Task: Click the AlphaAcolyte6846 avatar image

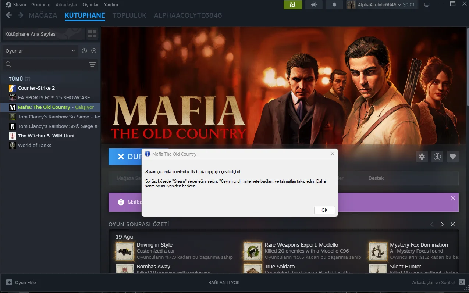Action: click(351, 5)
